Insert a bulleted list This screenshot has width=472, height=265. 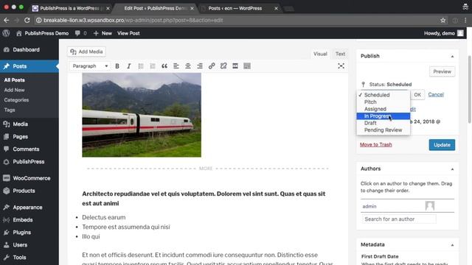click(141, 66)
